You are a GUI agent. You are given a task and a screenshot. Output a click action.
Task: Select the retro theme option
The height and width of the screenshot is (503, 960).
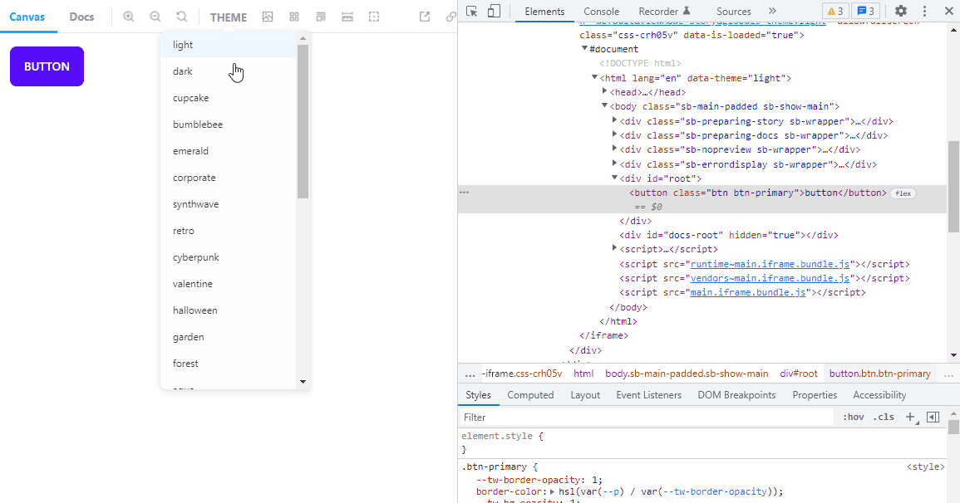[x=229, y=231]
